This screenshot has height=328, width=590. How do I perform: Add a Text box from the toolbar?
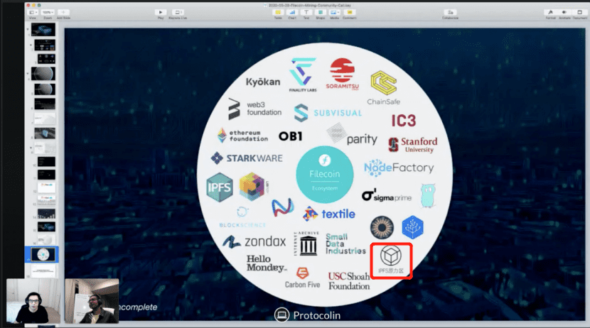pos(306,12)
